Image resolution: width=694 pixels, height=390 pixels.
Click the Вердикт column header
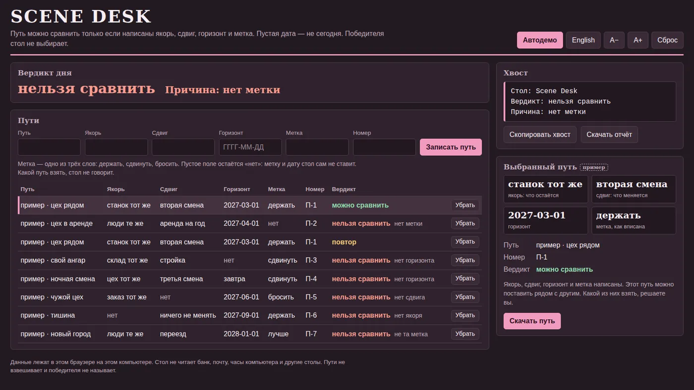[344, 190]
